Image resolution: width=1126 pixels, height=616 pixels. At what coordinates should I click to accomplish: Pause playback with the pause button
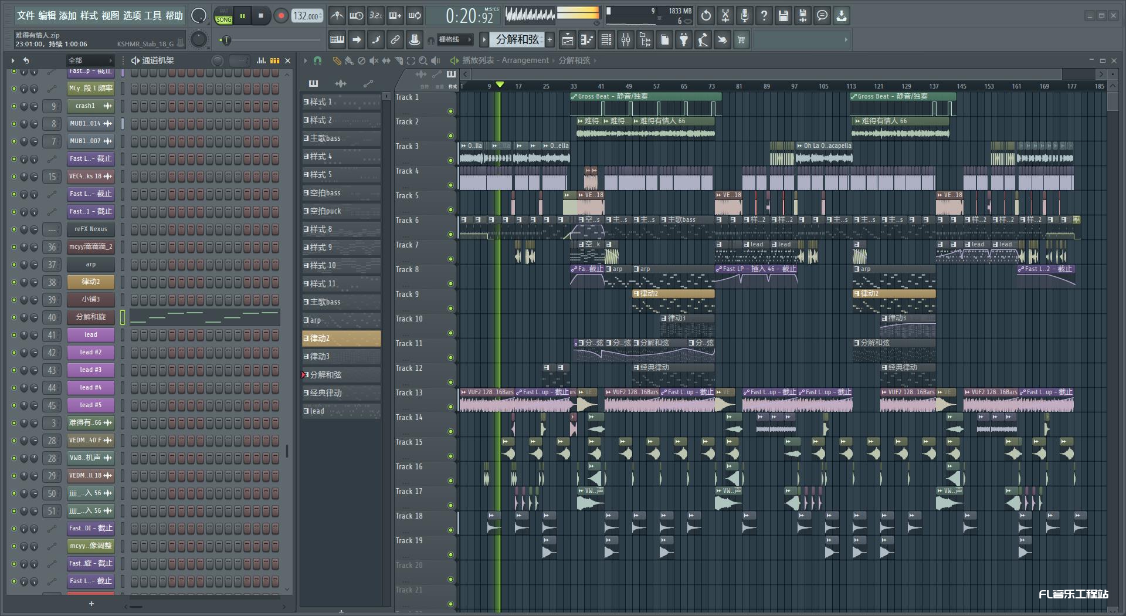(x=242, y=16)
